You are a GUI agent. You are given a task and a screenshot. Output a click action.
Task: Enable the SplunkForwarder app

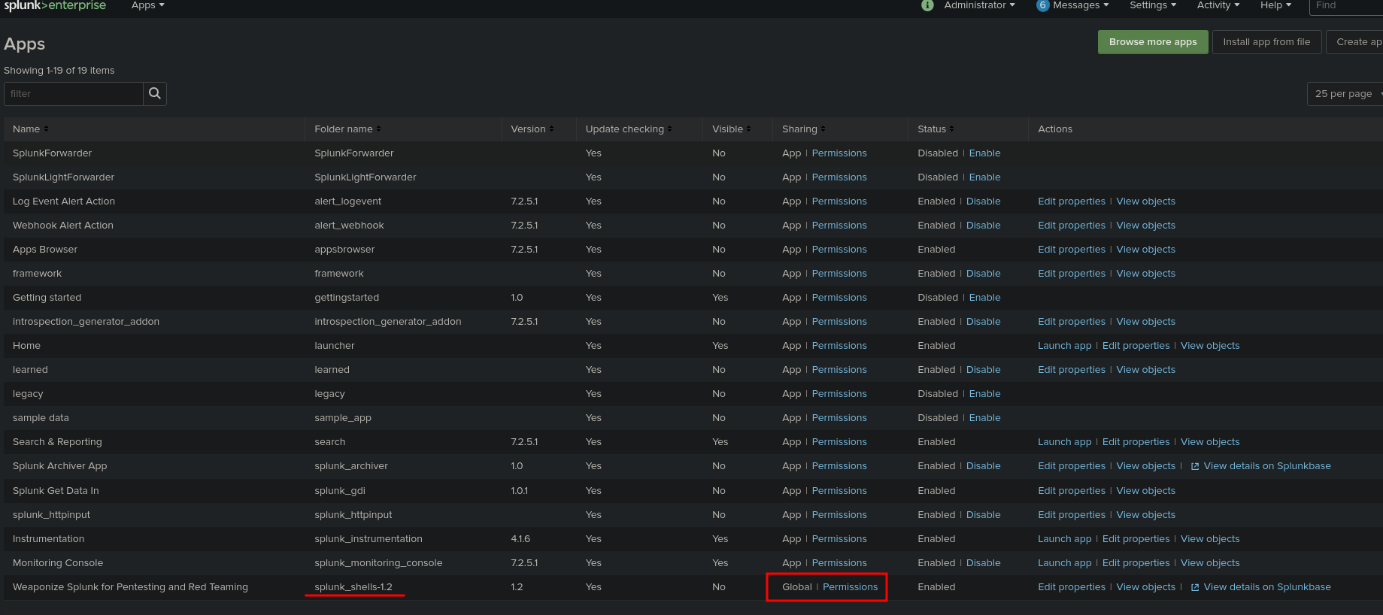point(984,153)
